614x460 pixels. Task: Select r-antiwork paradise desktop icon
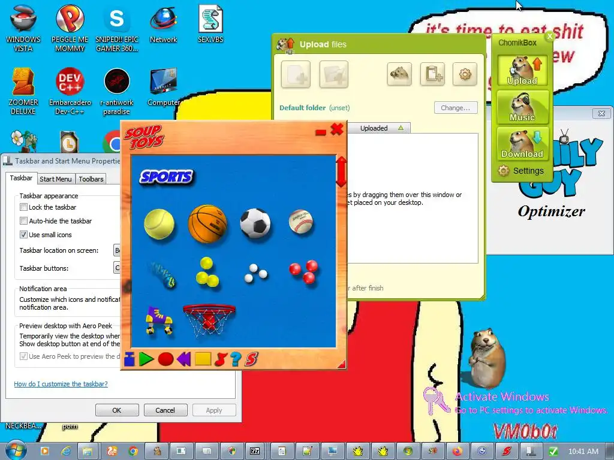117,91
